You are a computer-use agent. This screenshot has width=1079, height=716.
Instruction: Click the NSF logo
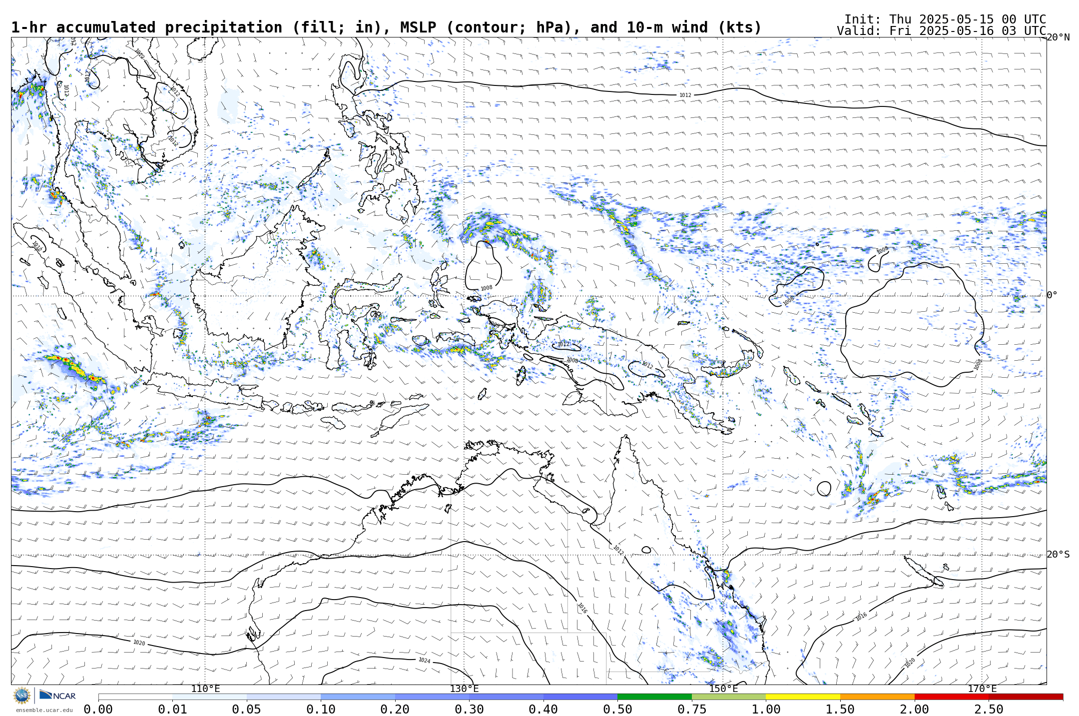(x=22, y=696)
